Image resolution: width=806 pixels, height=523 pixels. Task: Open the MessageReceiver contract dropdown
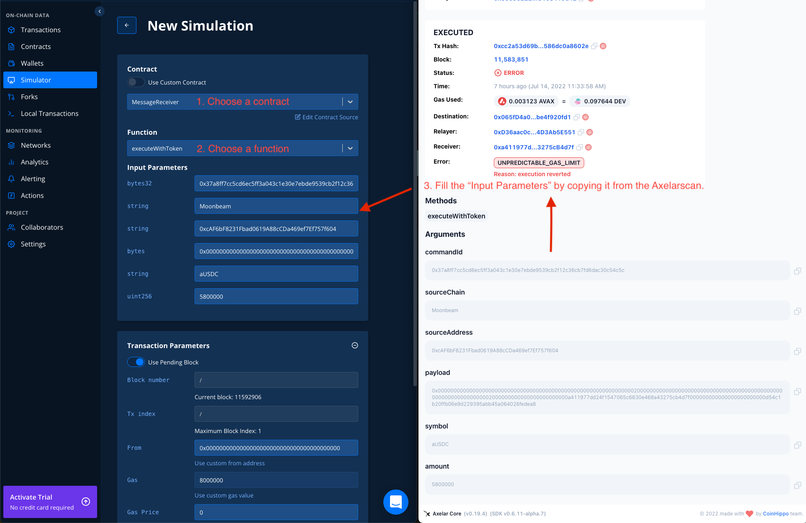tap(350, 102)
